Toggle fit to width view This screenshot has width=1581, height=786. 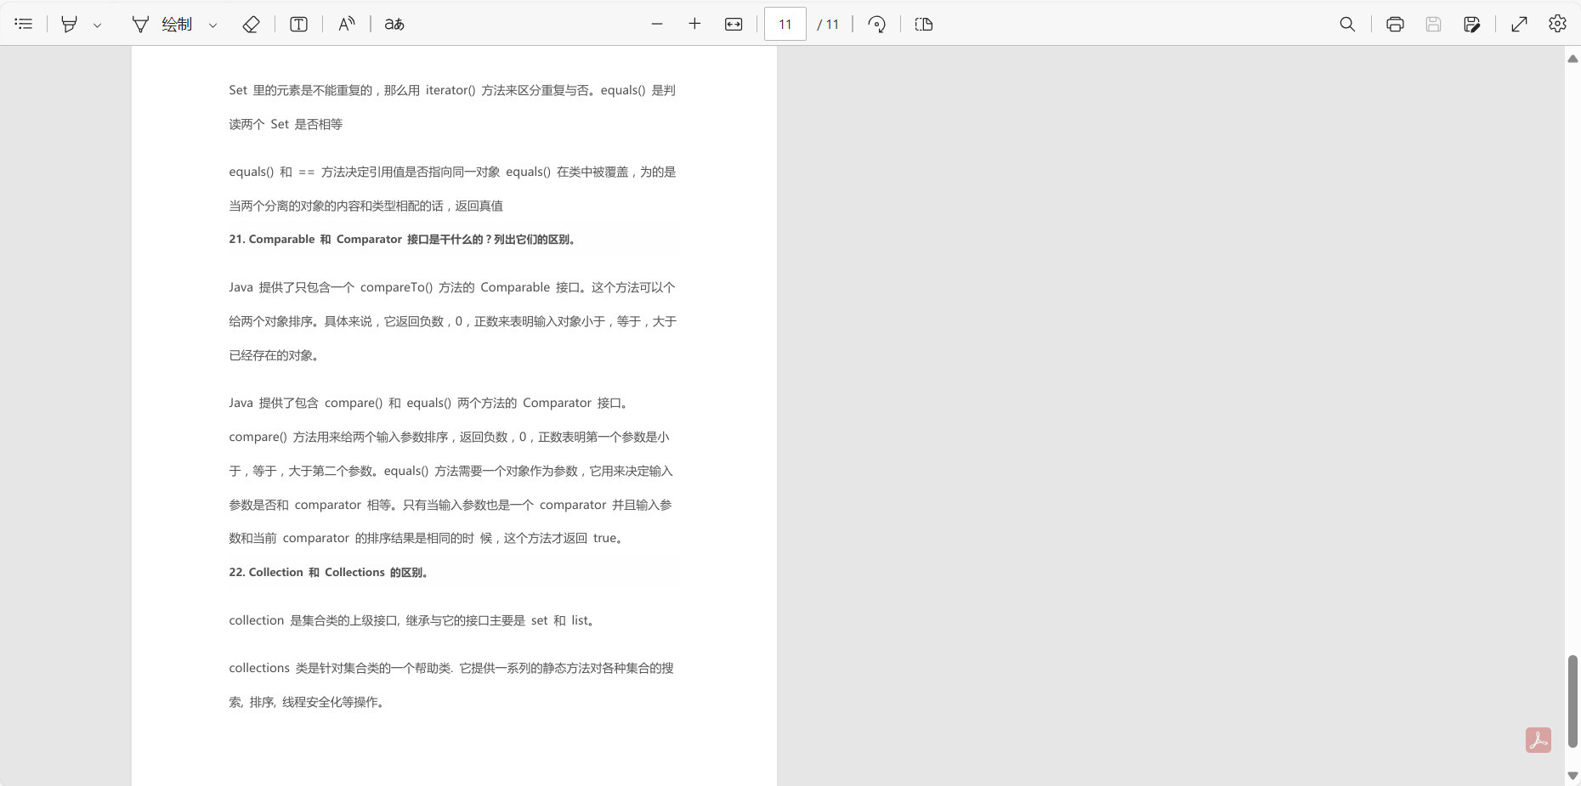[734, 24]
